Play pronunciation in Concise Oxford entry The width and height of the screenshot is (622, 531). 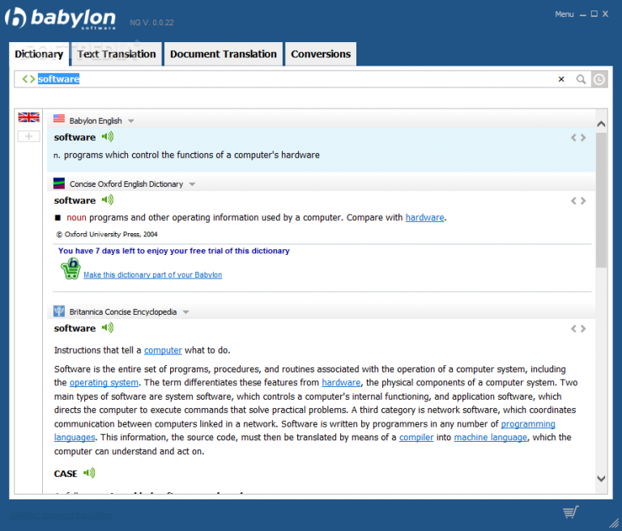107,200
